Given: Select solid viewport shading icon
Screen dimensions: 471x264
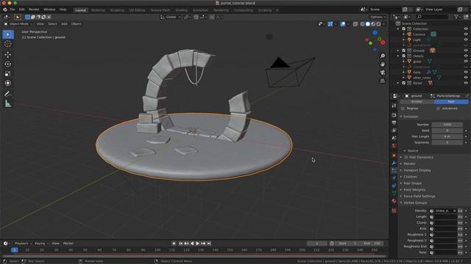Looking at the screenshot, I should pyautogui.click(x=368, y=24).
